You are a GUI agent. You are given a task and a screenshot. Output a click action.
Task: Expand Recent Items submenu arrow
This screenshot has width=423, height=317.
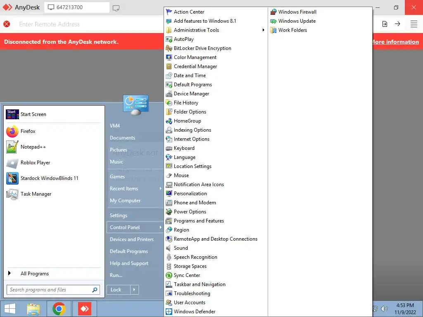[161, 188]
